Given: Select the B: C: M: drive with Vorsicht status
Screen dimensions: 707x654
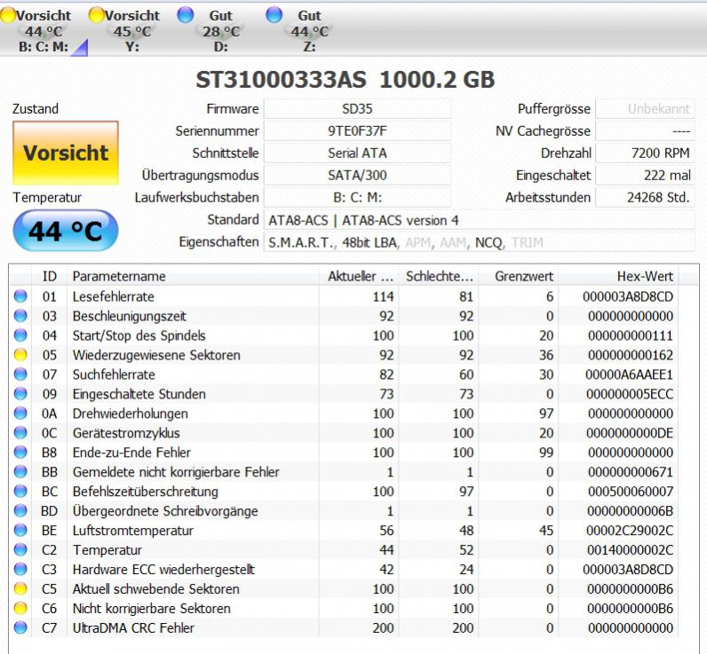Looking at the screenshot, I should pos(44,31).
